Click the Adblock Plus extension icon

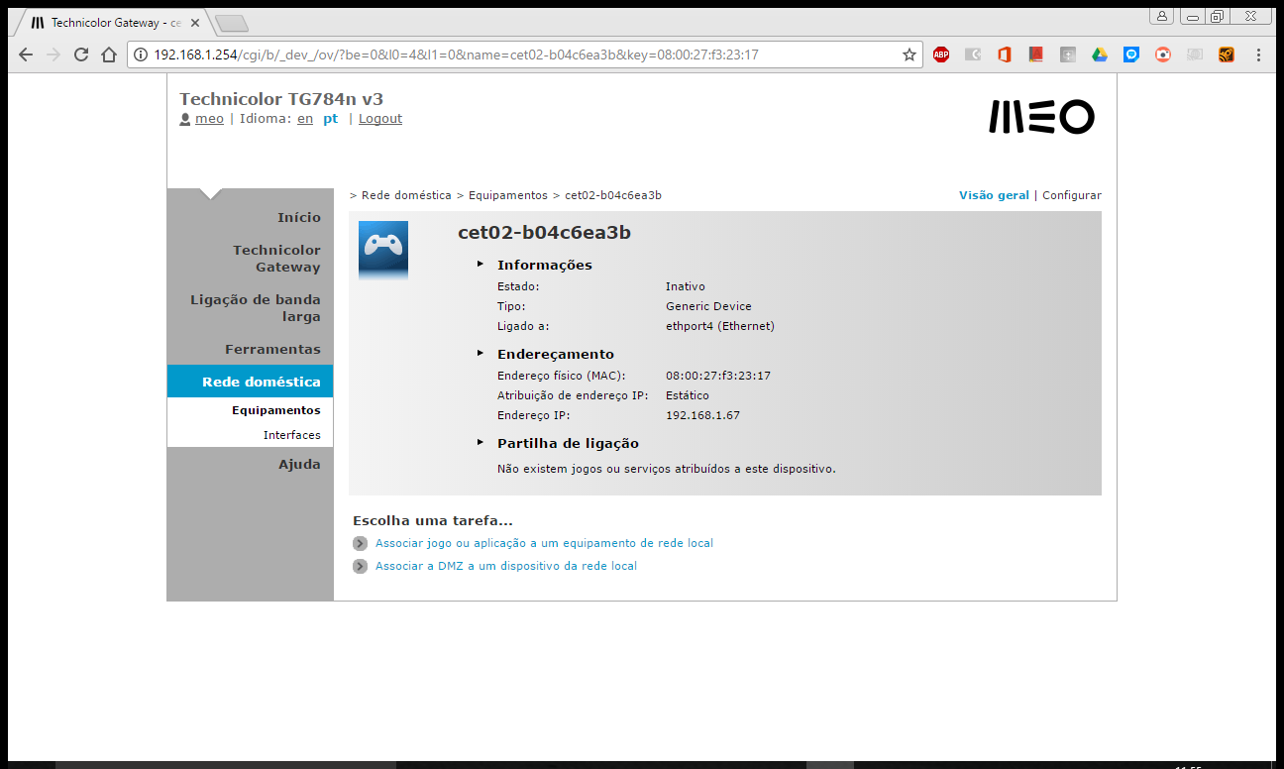click(x=941, y=55)
